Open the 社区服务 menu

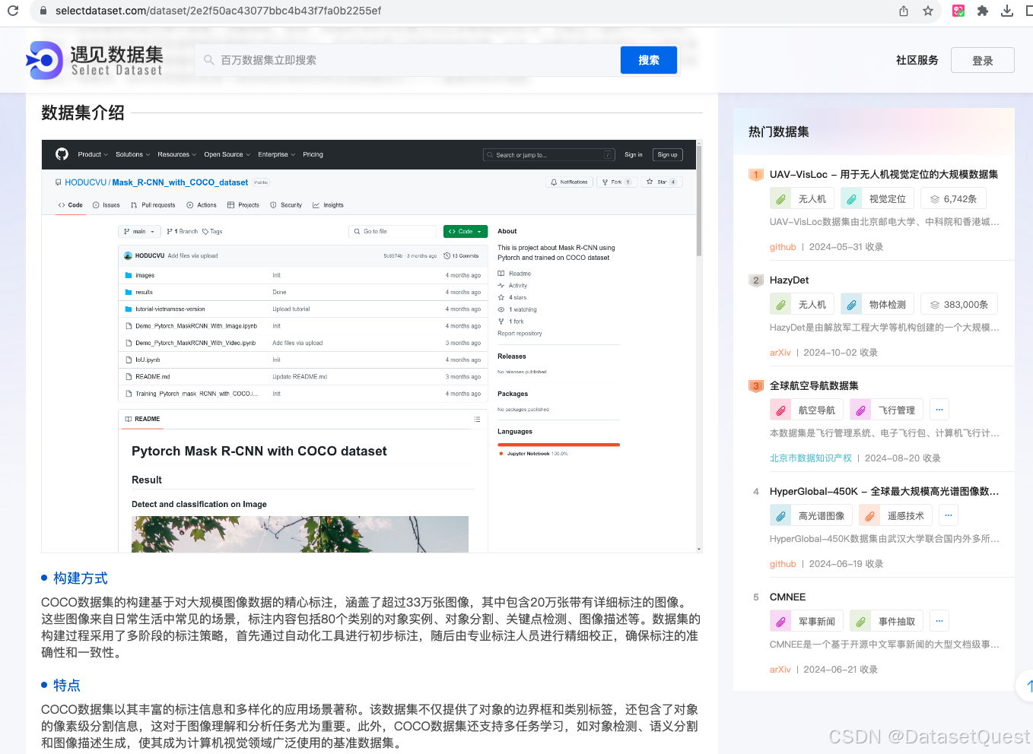click(x=917, y=60)
